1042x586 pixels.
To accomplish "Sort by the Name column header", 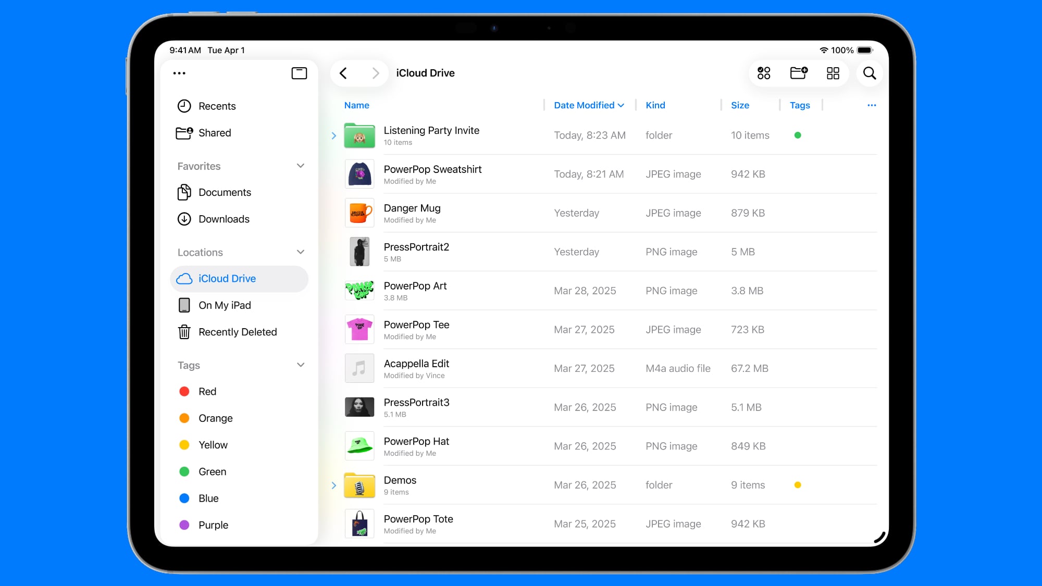I will 357,105.
